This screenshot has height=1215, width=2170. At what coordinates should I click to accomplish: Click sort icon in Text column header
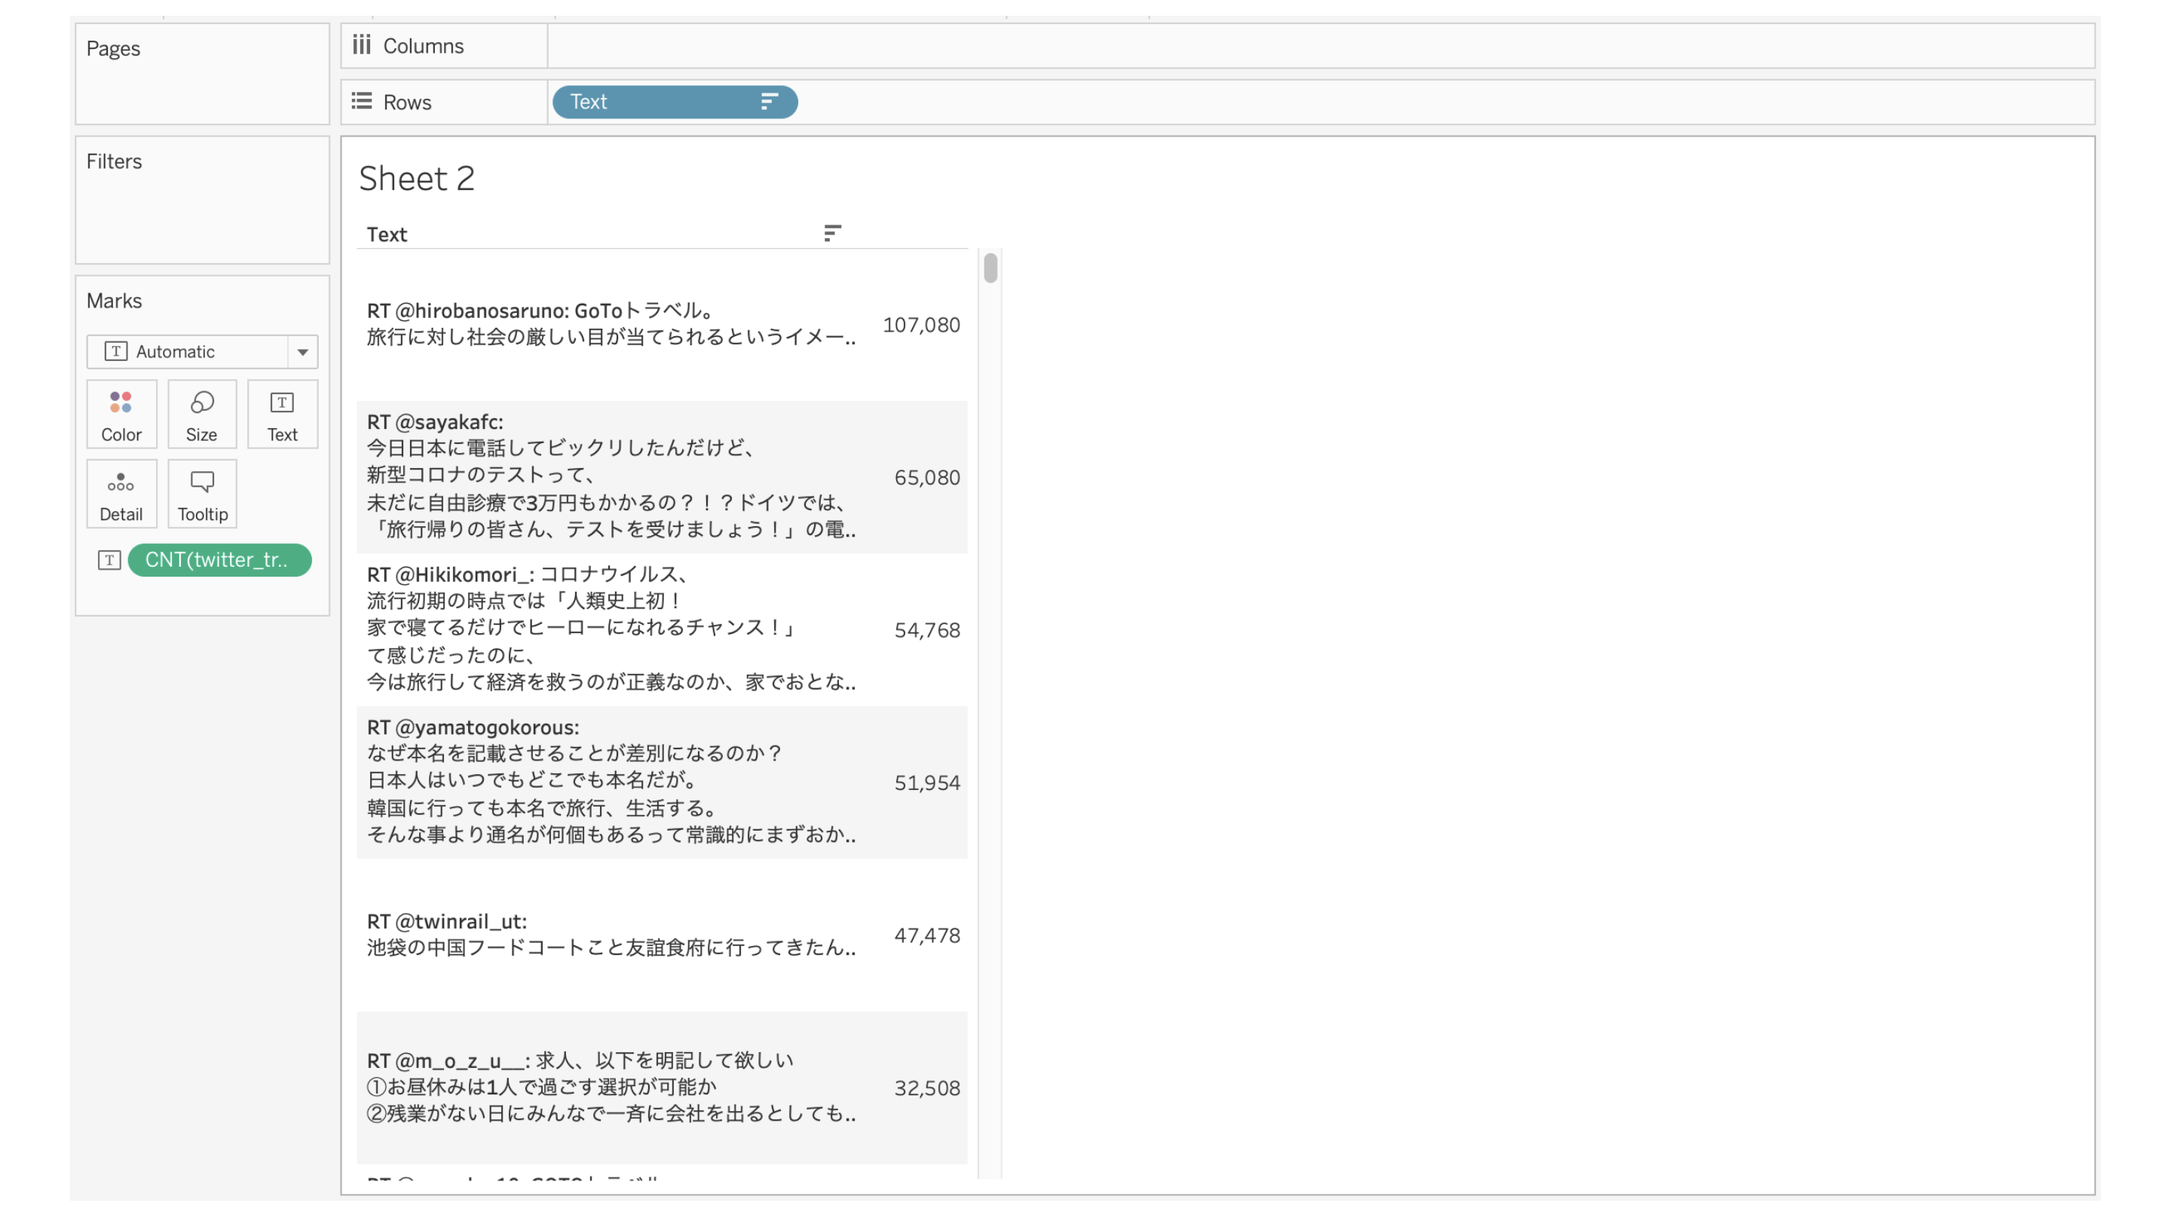[x=832, y=234]
